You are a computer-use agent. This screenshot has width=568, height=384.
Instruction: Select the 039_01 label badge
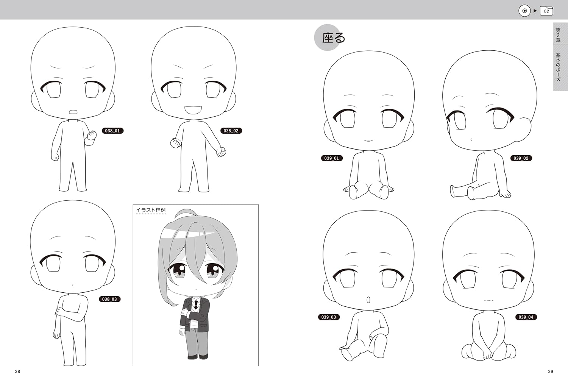332,158
